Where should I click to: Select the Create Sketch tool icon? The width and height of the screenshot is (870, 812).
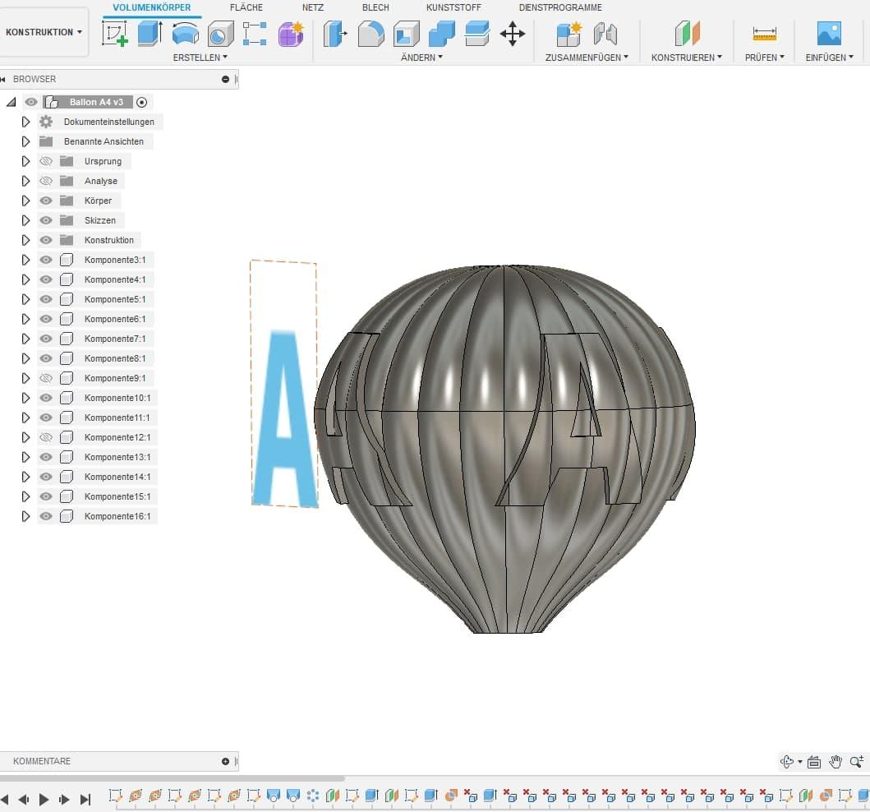pos(115,34)
